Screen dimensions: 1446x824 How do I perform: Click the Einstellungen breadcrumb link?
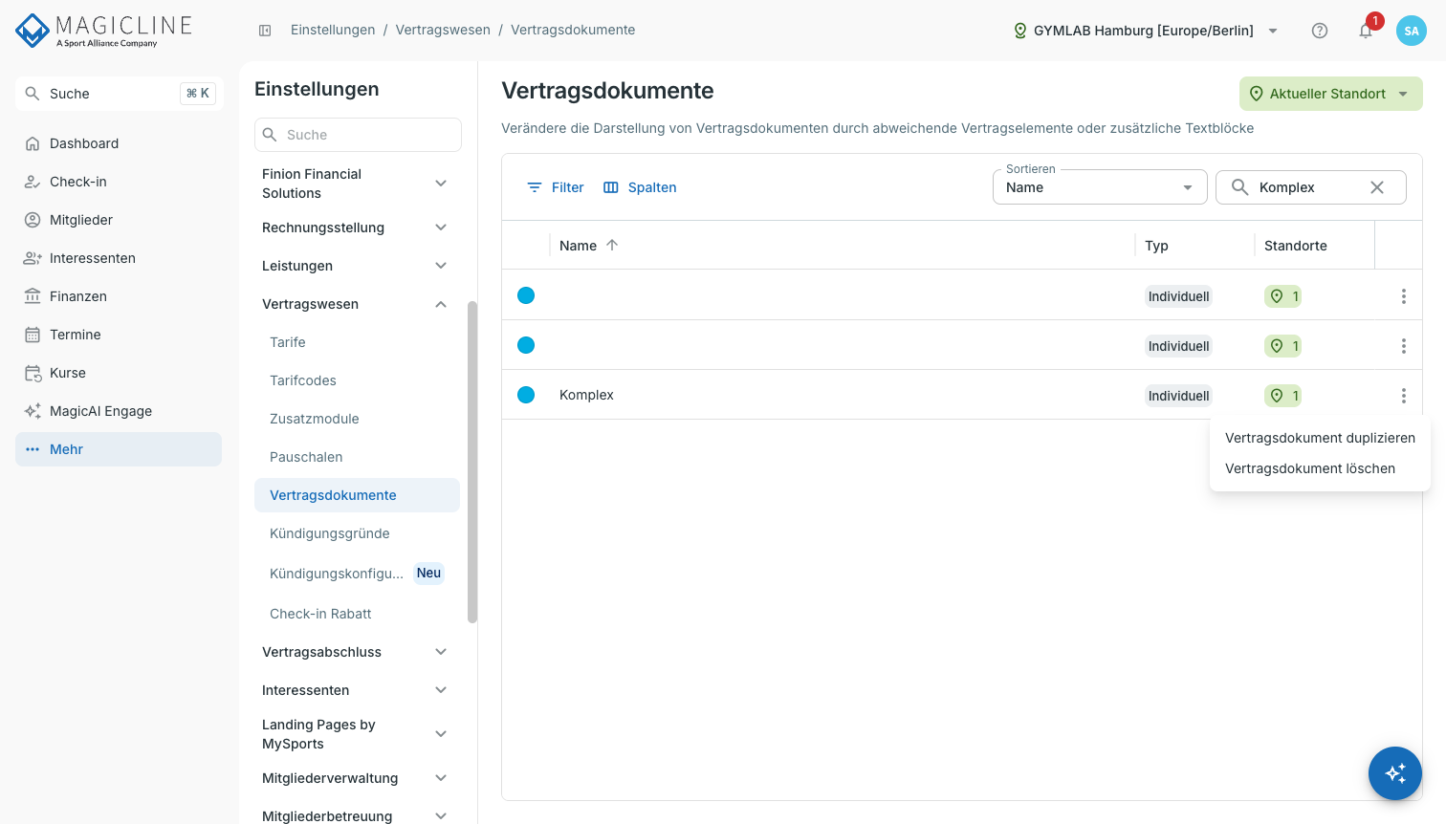[x=333, y=30]
